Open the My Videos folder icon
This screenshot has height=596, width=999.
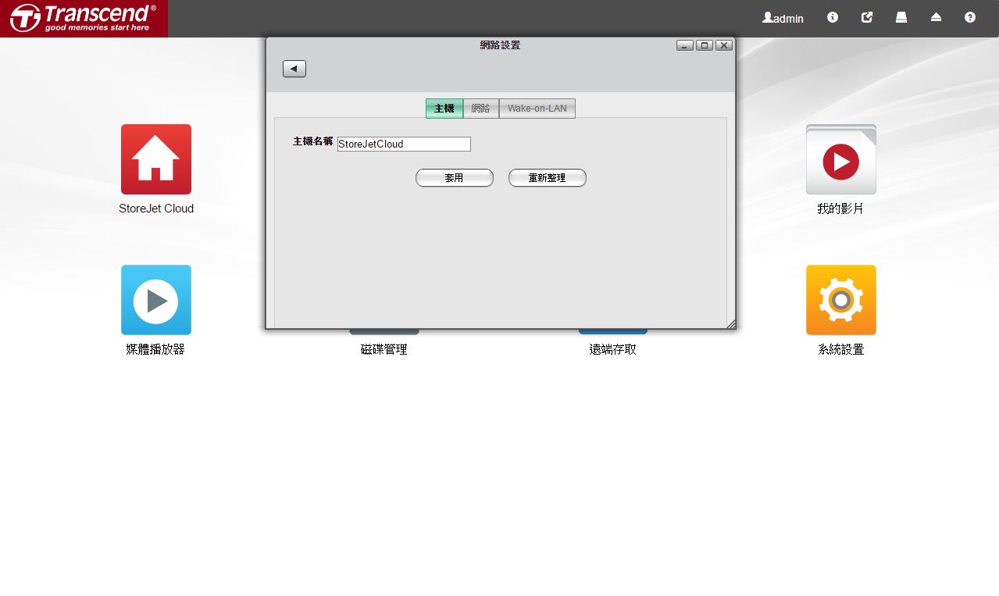(841, 159)
